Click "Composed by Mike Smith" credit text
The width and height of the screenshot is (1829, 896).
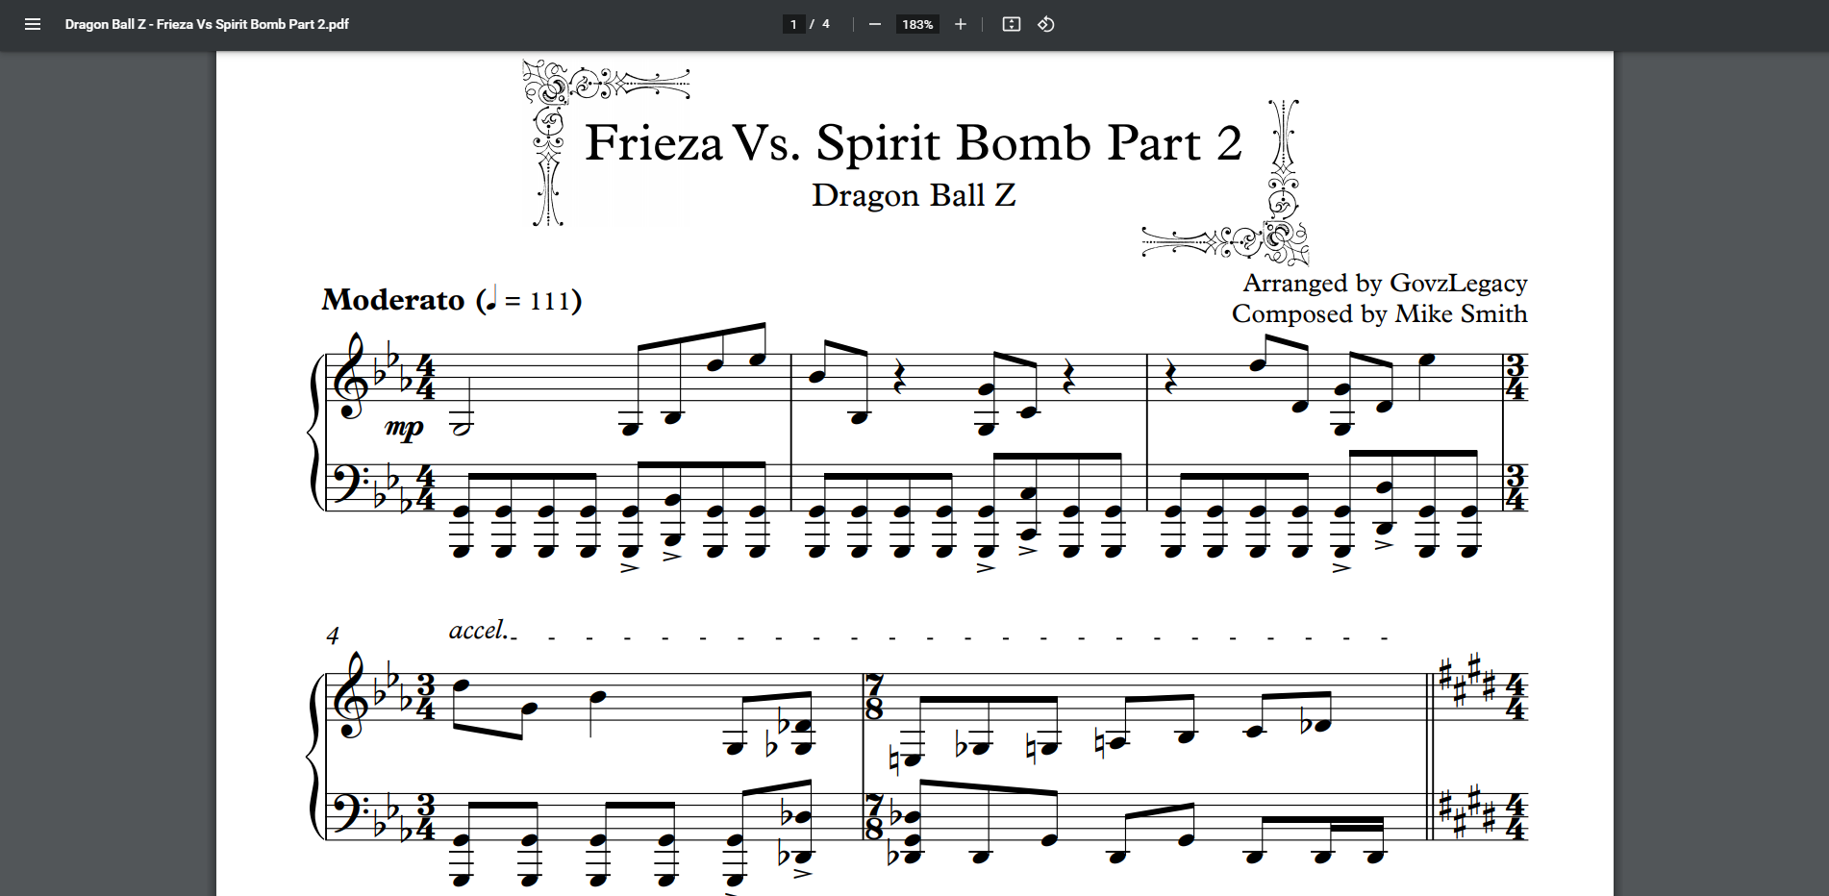1379,314
